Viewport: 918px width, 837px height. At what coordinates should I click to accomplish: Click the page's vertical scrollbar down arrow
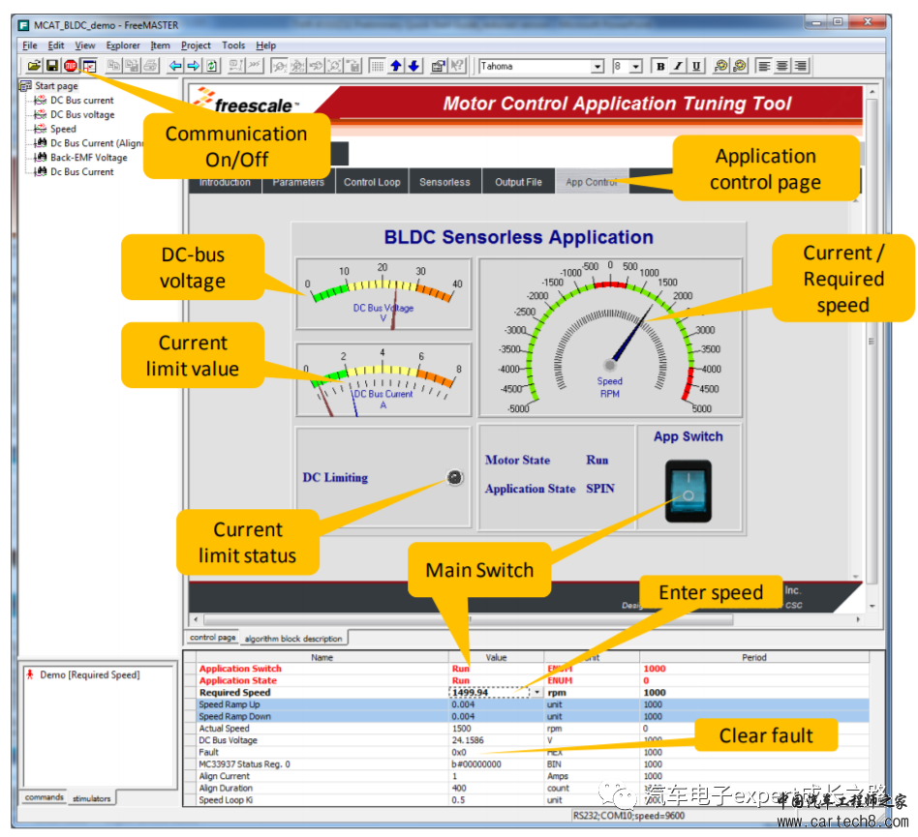872,607
